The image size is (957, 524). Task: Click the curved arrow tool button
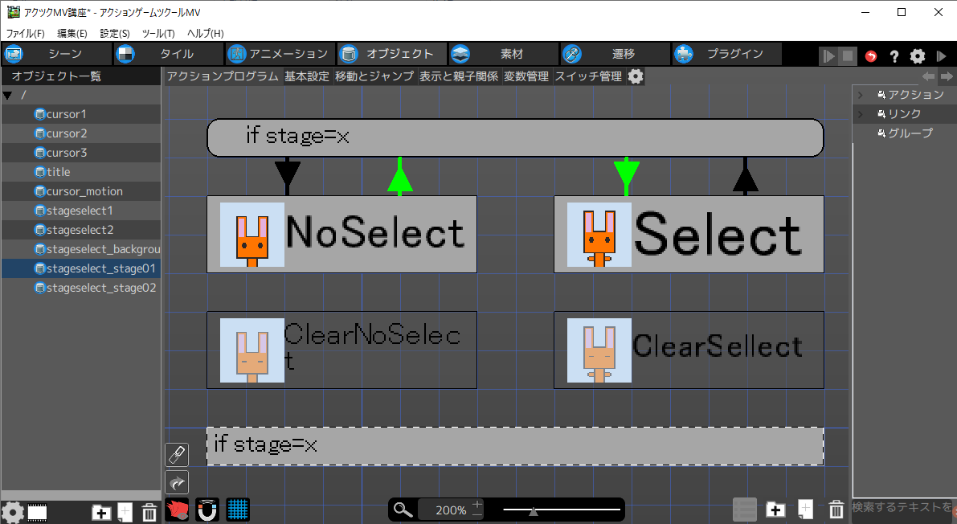click(x=177, y=482)
